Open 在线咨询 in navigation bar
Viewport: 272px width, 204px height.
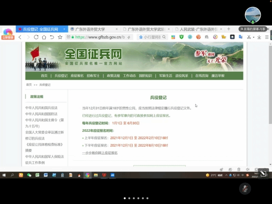pos(202,76)
